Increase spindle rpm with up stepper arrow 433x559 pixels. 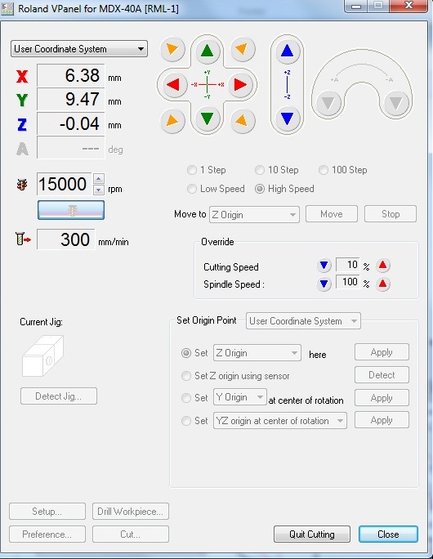pyautogui.click(x=99, y=179)
